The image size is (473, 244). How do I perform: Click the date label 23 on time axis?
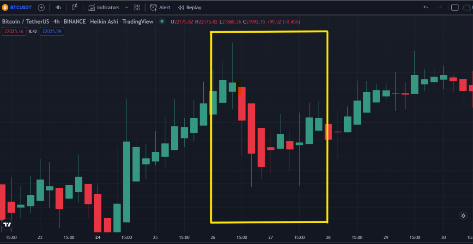point(40,238)
